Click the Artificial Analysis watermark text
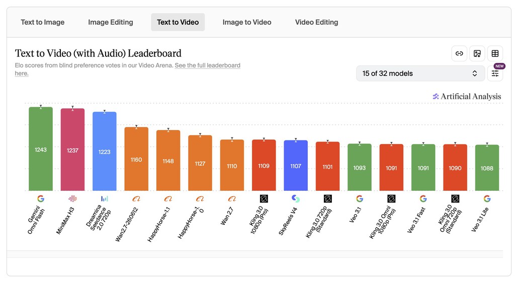515x281 pixels. coord(471,96)
